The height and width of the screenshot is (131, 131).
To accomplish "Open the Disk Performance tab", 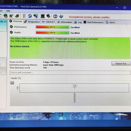I will tap(94, 22).
